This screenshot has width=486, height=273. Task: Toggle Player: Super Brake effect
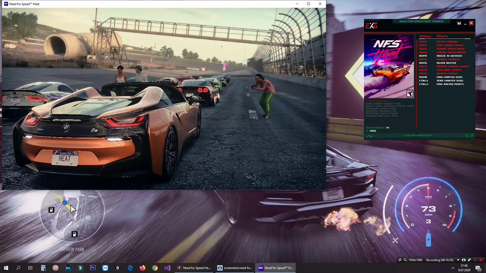click(x=451, y=52)
